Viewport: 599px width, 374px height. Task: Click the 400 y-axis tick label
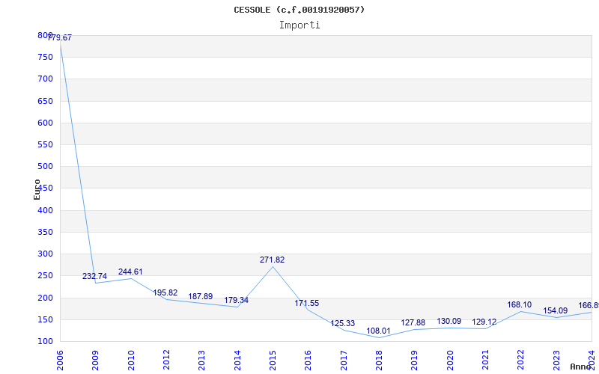pos(45,210)
